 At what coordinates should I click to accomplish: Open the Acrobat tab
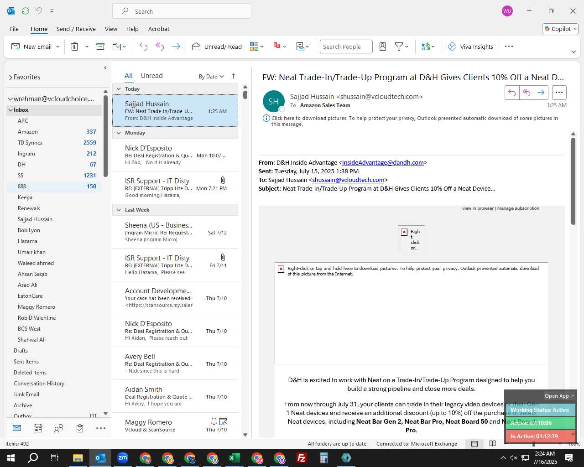click(159, 29)
